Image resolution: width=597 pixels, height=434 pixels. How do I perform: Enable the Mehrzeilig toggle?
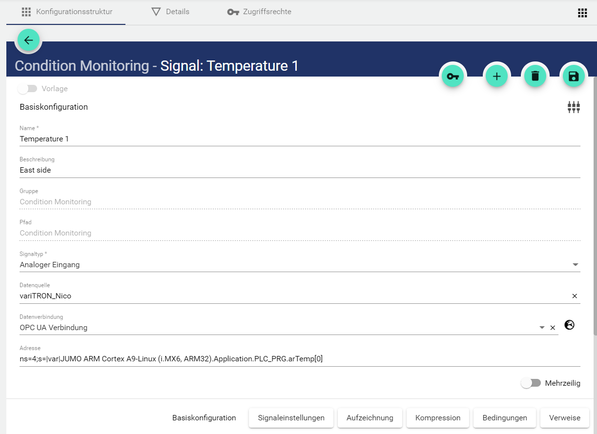pos(531,383)
